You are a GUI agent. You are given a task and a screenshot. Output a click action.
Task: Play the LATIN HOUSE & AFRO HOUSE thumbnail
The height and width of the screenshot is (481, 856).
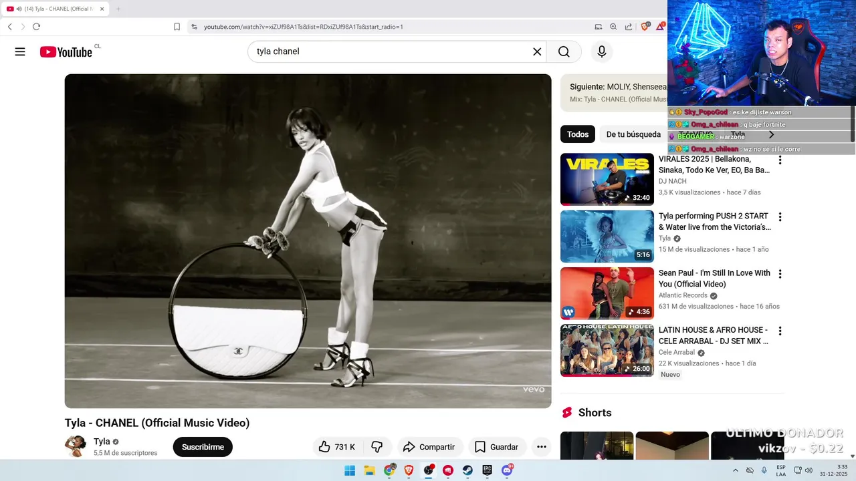tap(607, 350)
